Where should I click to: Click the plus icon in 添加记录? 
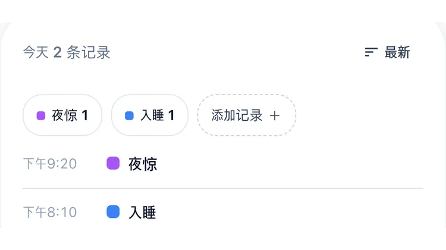(275, 115)
